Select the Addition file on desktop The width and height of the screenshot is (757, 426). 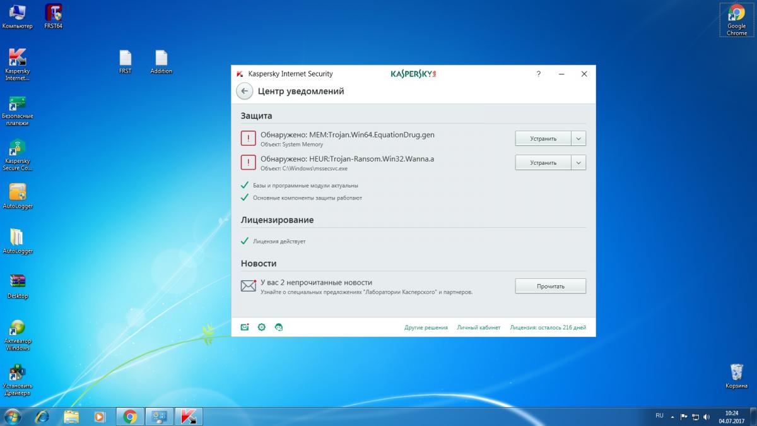(161, 62)
